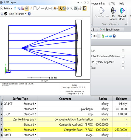The image size is (131, 140).
Task: Click the refresh icon in 3D Layout toolbar
Action: pyautogui.click(x=15, y=8)
